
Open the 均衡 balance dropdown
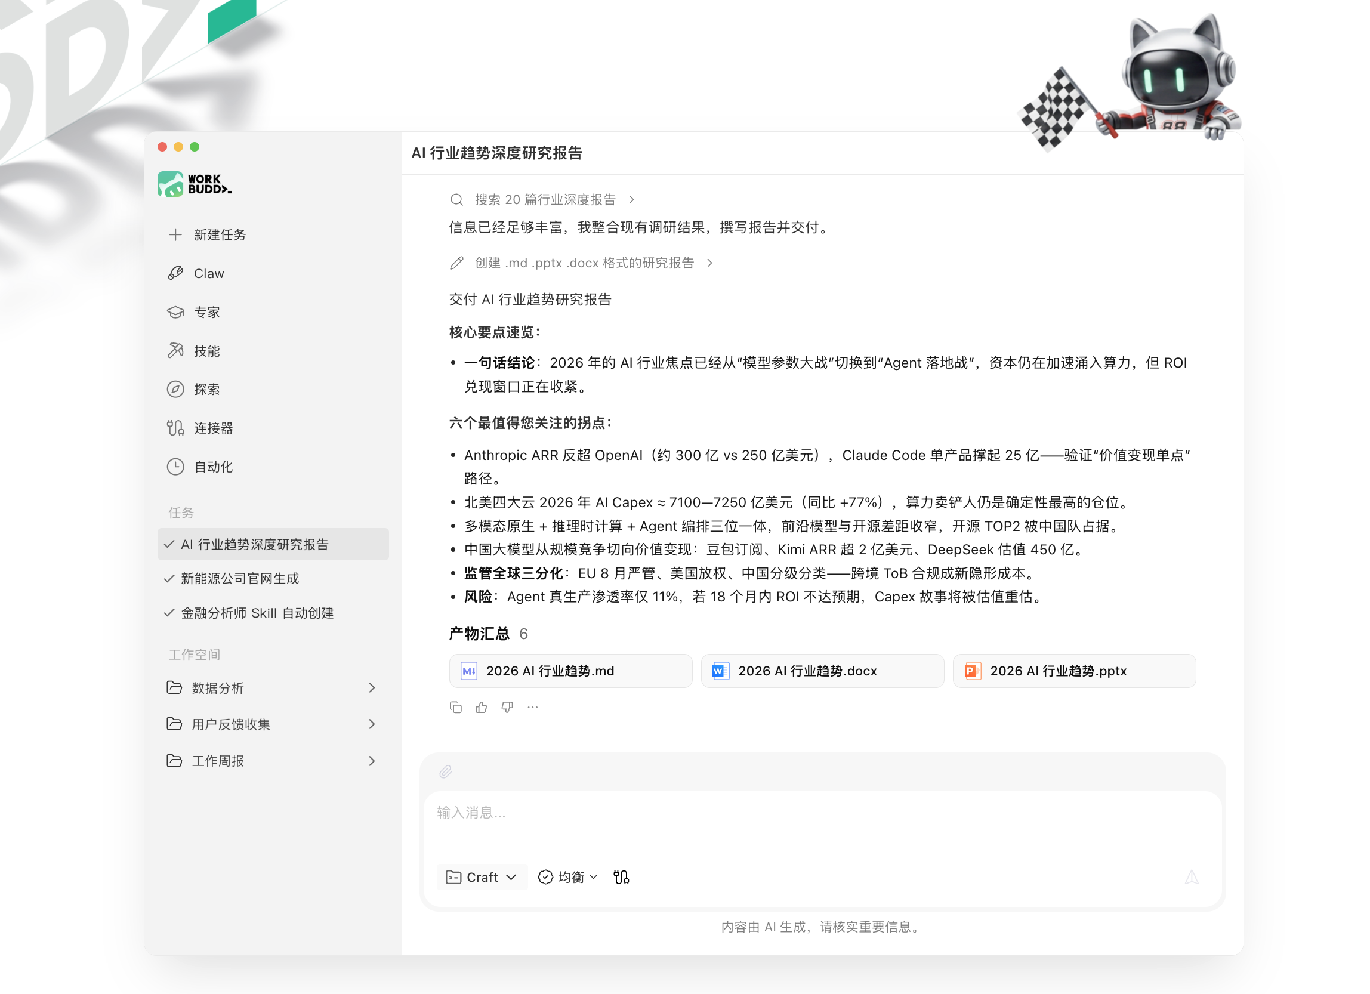pyautogui.click(x=568, y=877)
